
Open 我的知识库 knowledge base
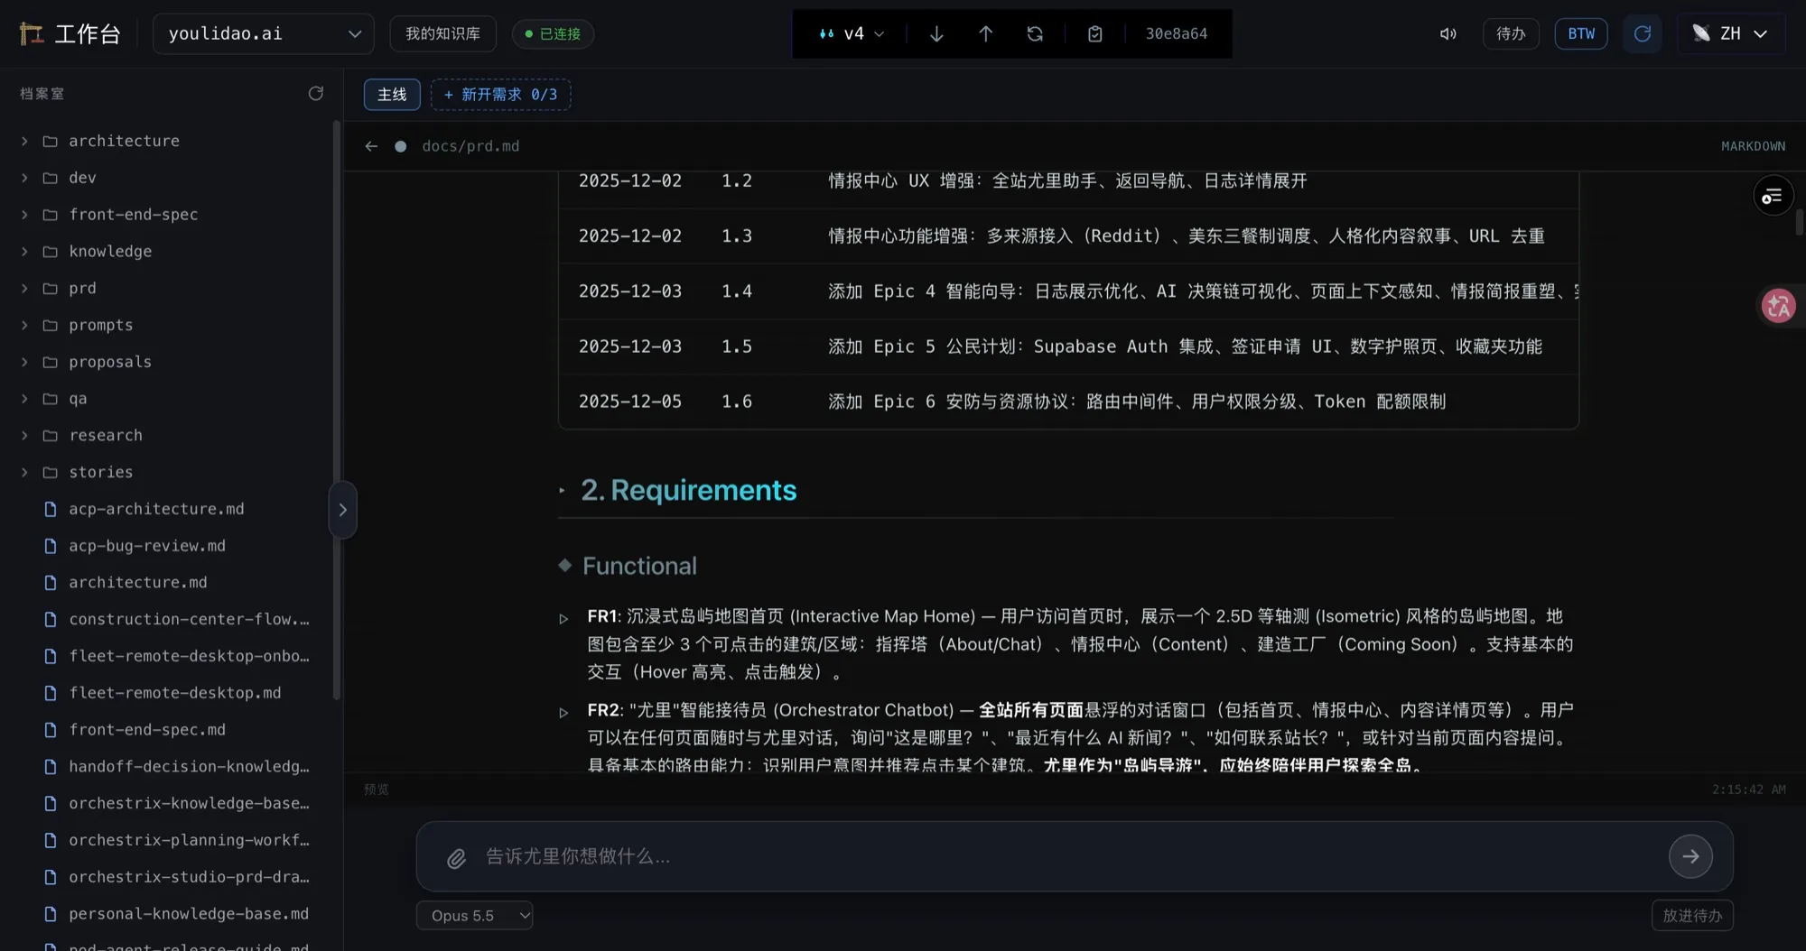point(442,33)
